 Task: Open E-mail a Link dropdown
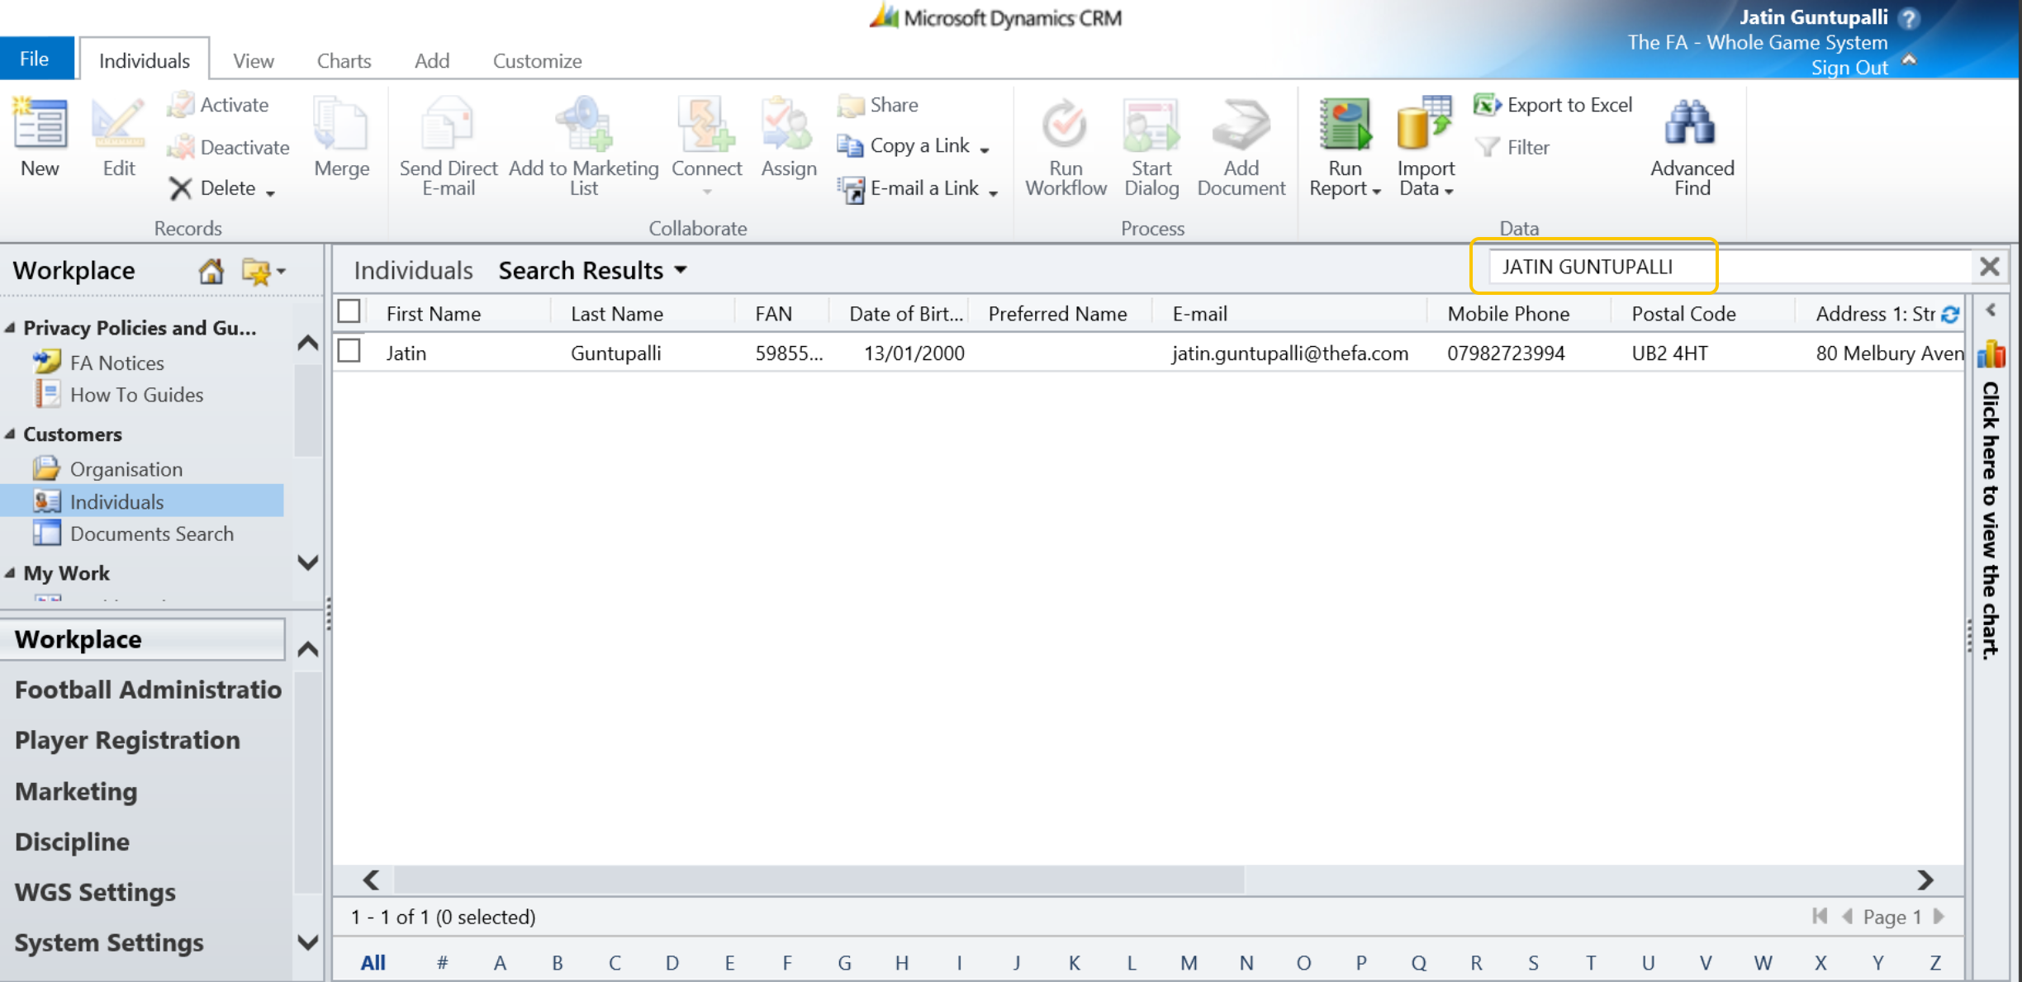point(993,192)
